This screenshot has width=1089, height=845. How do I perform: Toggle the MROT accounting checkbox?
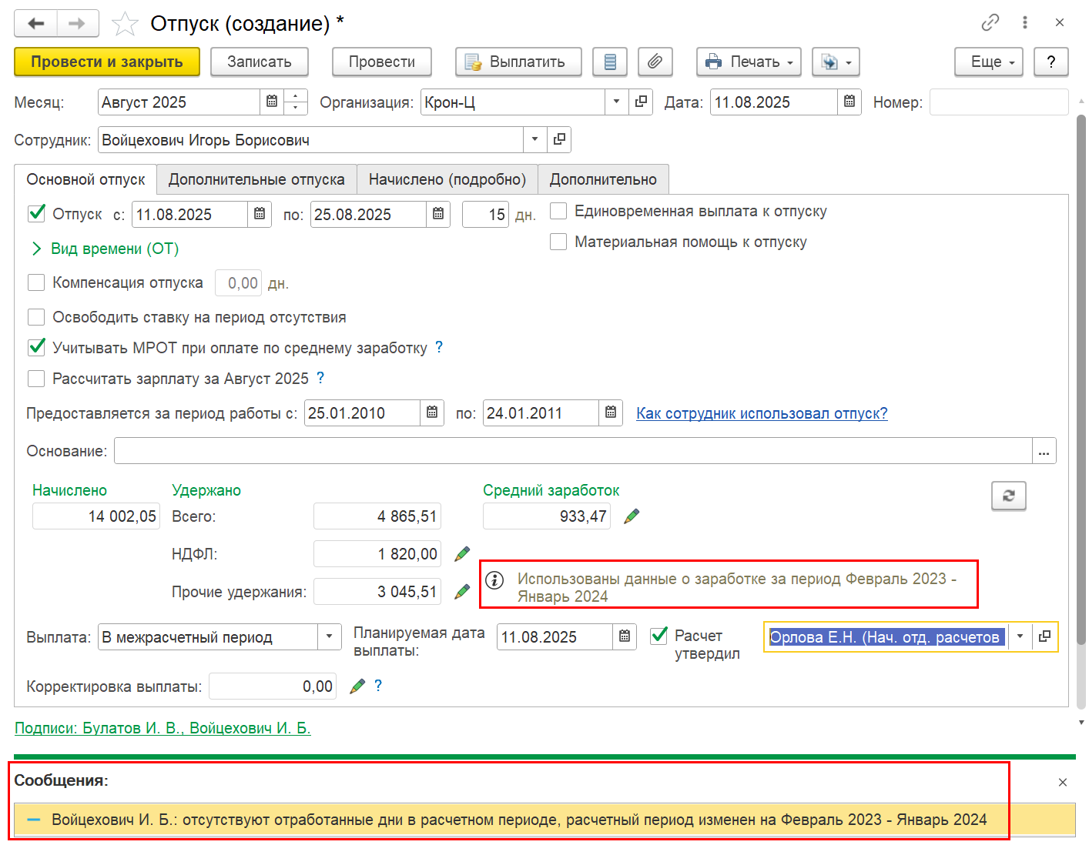click(36, 347)
